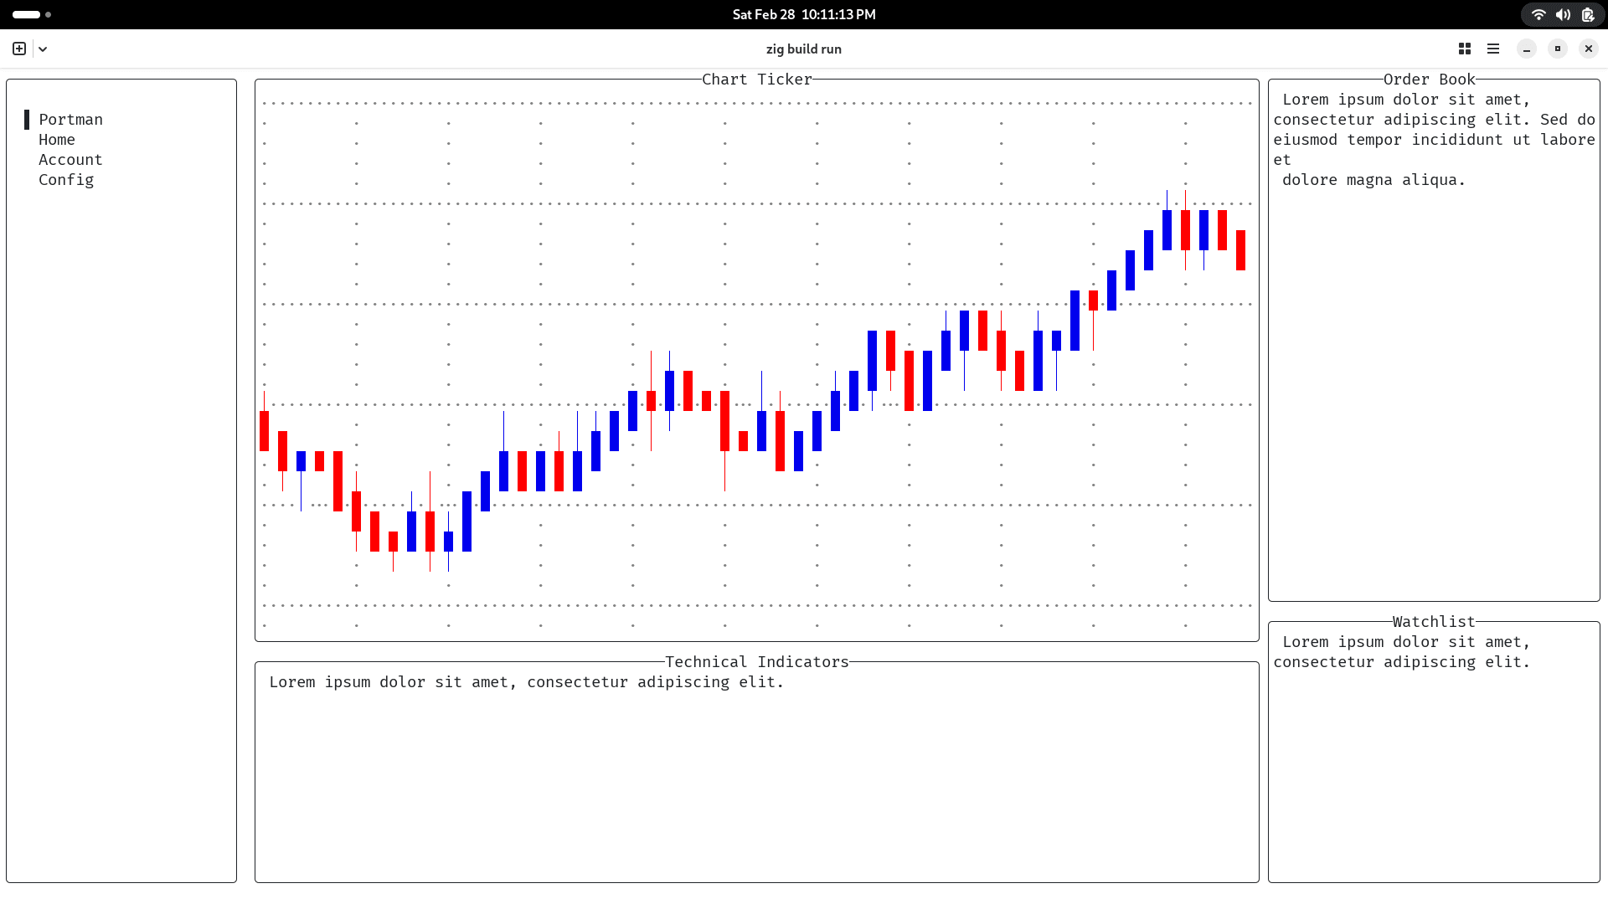Click the rightmost red candlestick in chart
The width and height of the screenshot is (1608, 904).
tap(1240, 250)
